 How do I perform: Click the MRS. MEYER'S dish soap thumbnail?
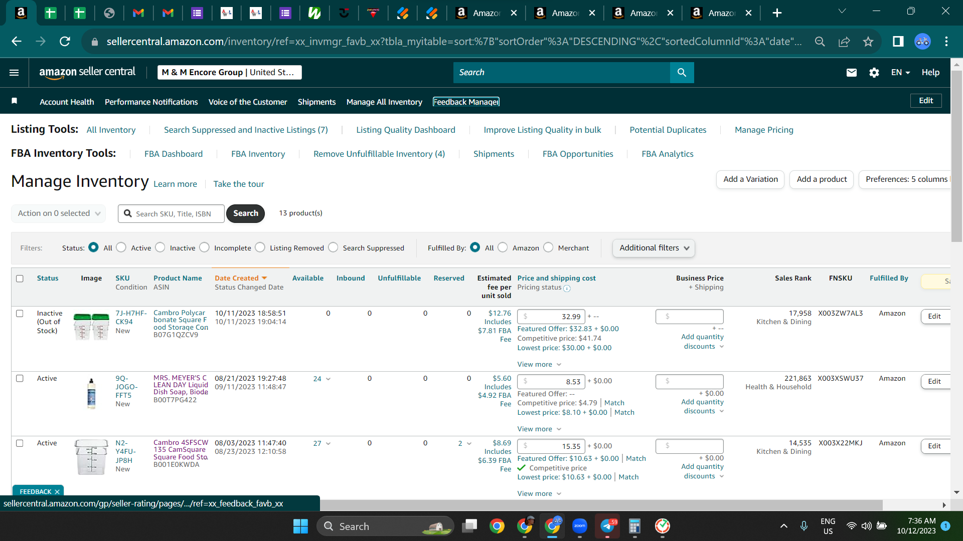(x=91, y=394)
